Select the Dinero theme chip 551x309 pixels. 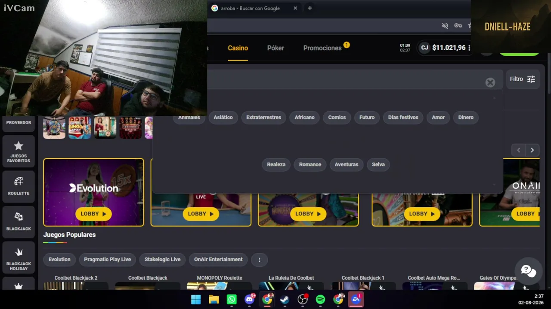click(x=466, y=118)
